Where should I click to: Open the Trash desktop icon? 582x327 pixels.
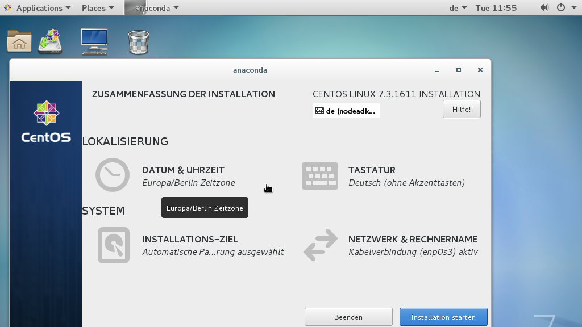click(139, 42)
